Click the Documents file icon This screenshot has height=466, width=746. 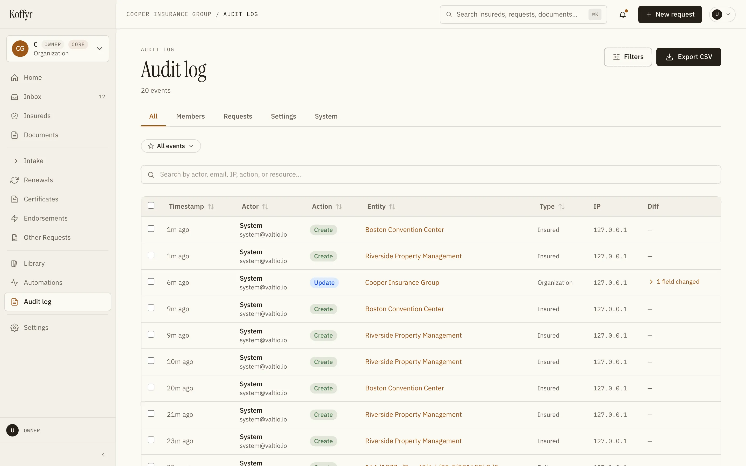(x=15, y=135)
